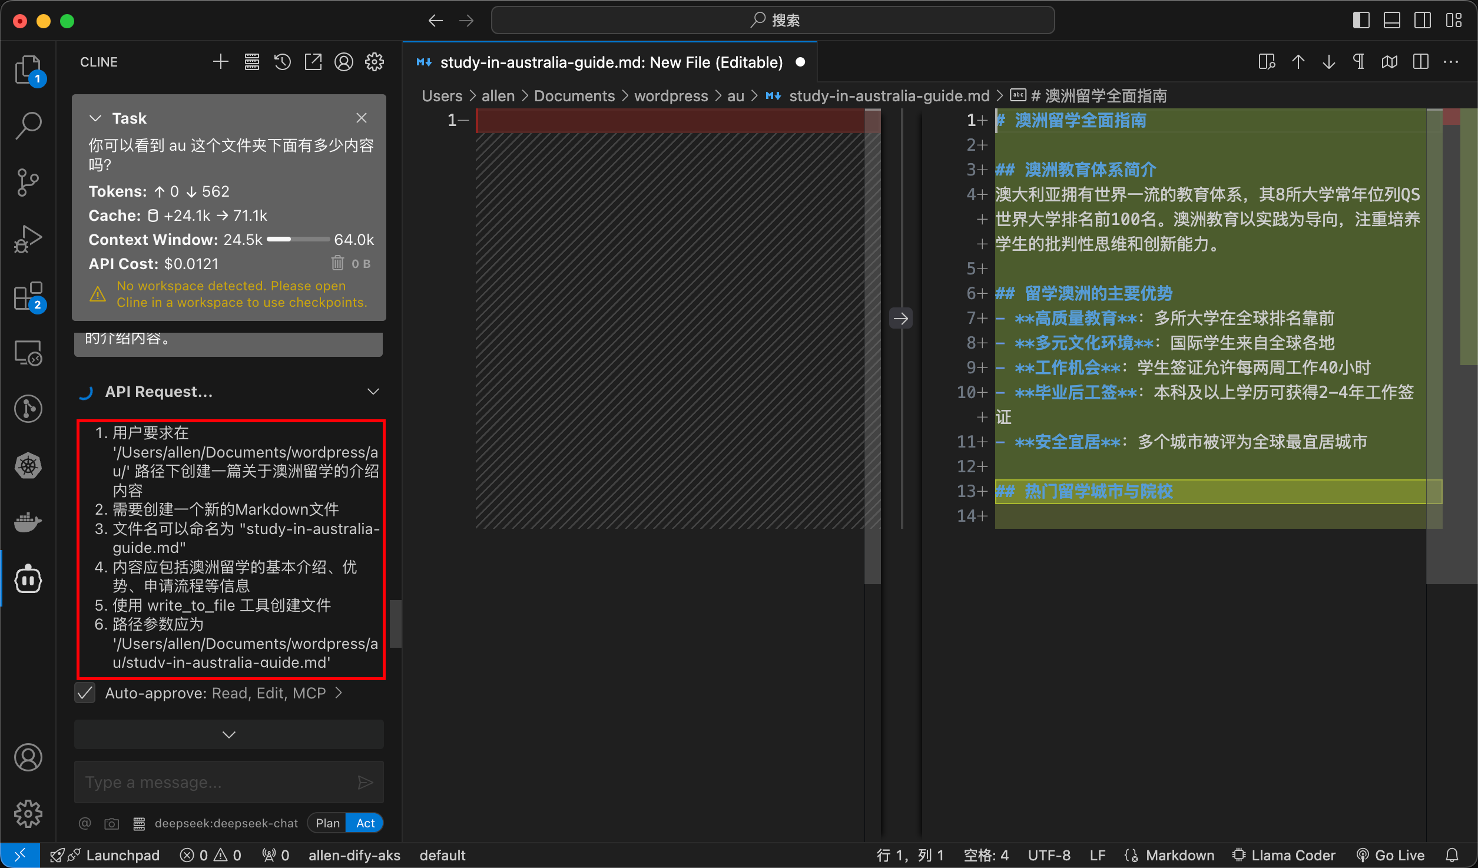This screenshot has height=868, width=1478.
Task: Open the Extensions view with badge 2
Action: [28, 296]
